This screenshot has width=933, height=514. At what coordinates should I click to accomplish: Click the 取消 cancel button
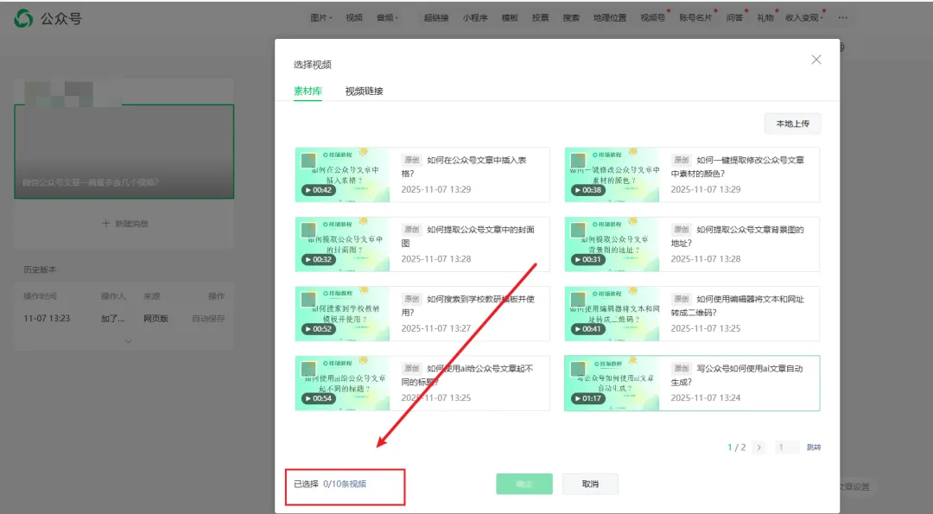[590, 485]
